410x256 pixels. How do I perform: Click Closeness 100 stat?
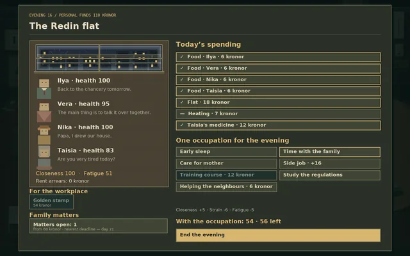(56, 173)
